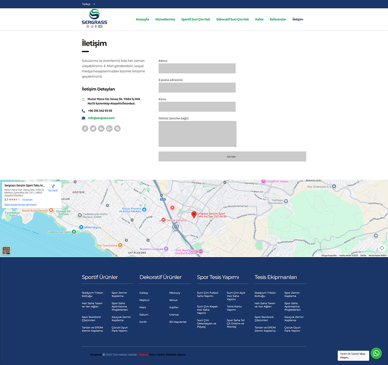Focus the E-posta adresiniz input field
388x365 pixels.
tap(197, 88)
